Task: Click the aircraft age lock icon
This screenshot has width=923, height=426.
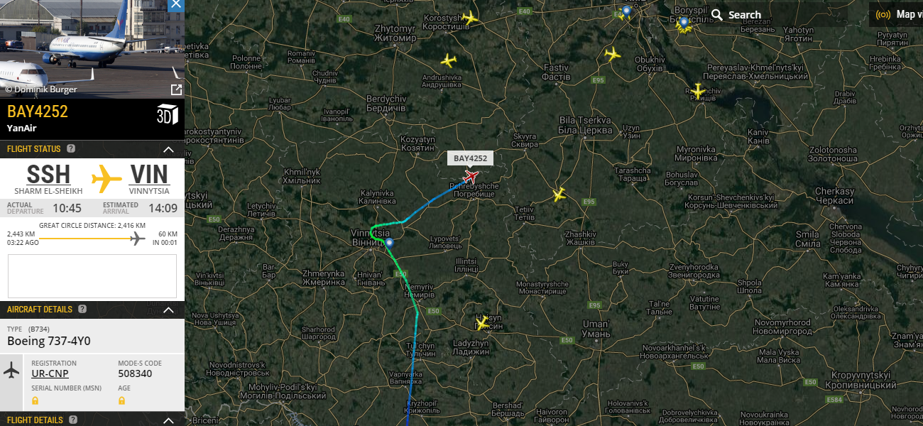Action: [121, 401]
